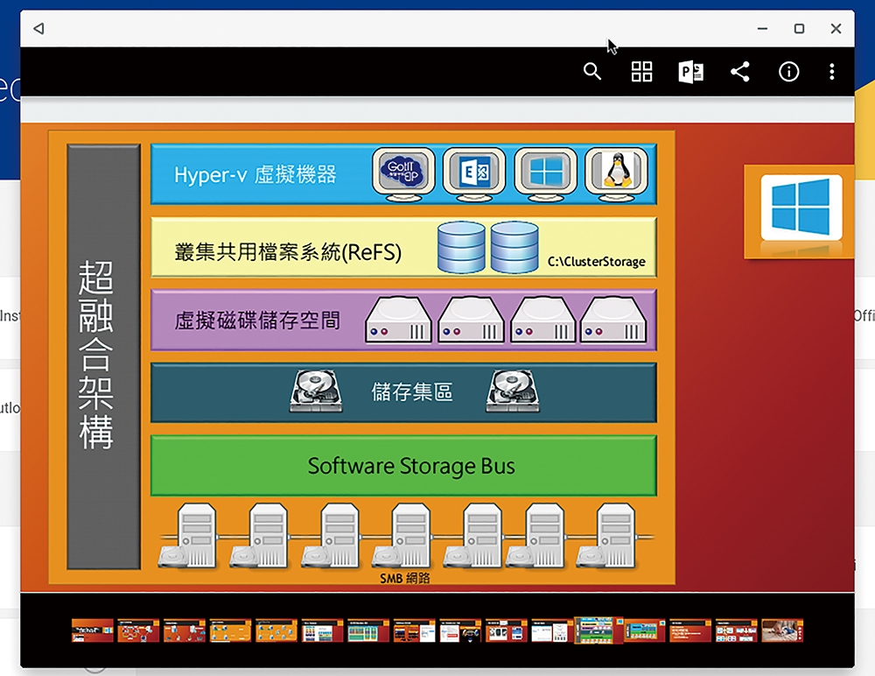The image size is (875, 676).
Task: Click the Windows monitor icon in Hyper-v row
Action: point(545,173)
